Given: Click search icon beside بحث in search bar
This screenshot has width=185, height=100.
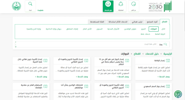Looking at the screenshot, I should tap(165, 44).
